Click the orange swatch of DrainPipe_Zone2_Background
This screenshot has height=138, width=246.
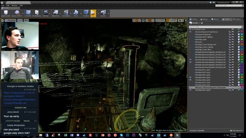coord(242,44)
